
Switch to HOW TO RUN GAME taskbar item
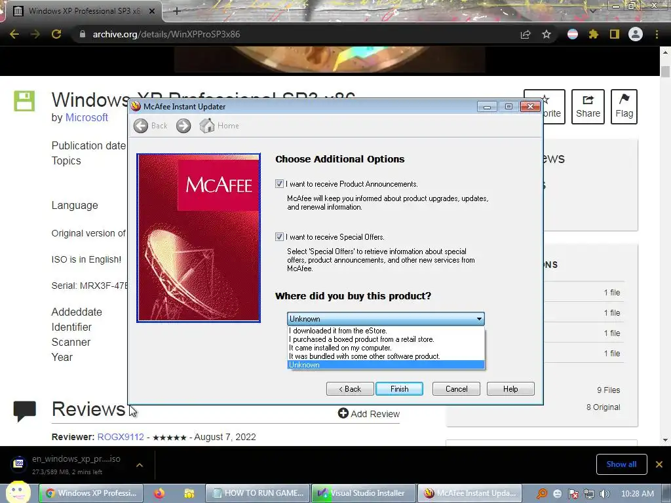tap(258, 493)
